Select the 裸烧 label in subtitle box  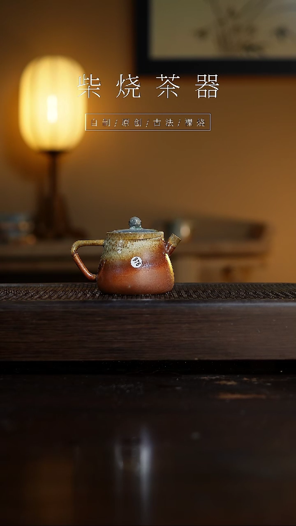[x=195, y=122]
